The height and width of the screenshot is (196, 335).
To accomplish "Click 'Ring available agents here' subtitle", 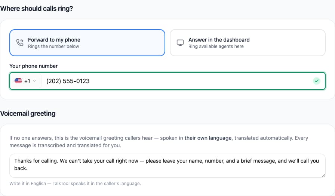I will [216, 46].
